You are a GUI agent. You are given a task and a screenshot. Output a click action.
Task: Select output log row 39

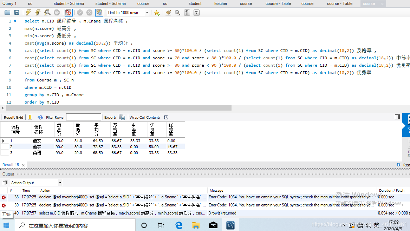click(205, 205)
